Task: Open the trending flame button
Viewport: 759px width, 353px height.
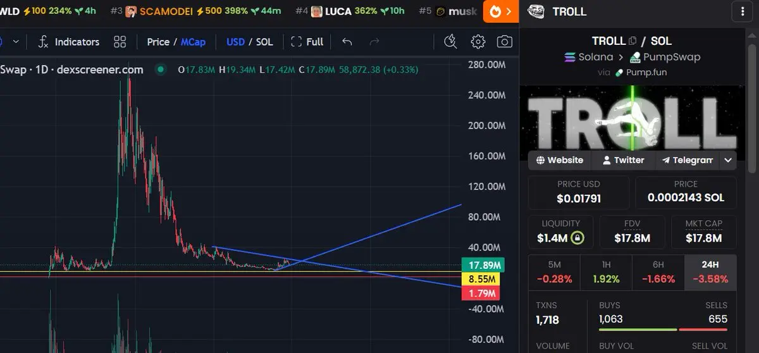Action: [500, 11]
